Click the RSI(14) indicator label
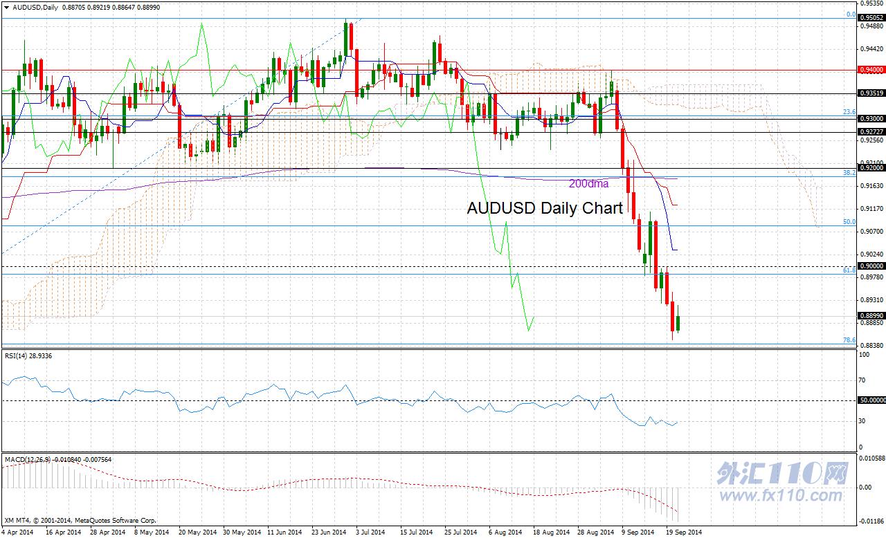This screenshot has height=538, width=886. [x=28, y=355]
